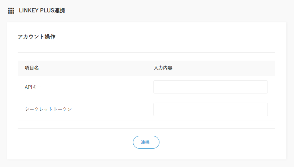Click the 項目名 column header
The image size is (294, 167).
32,68
